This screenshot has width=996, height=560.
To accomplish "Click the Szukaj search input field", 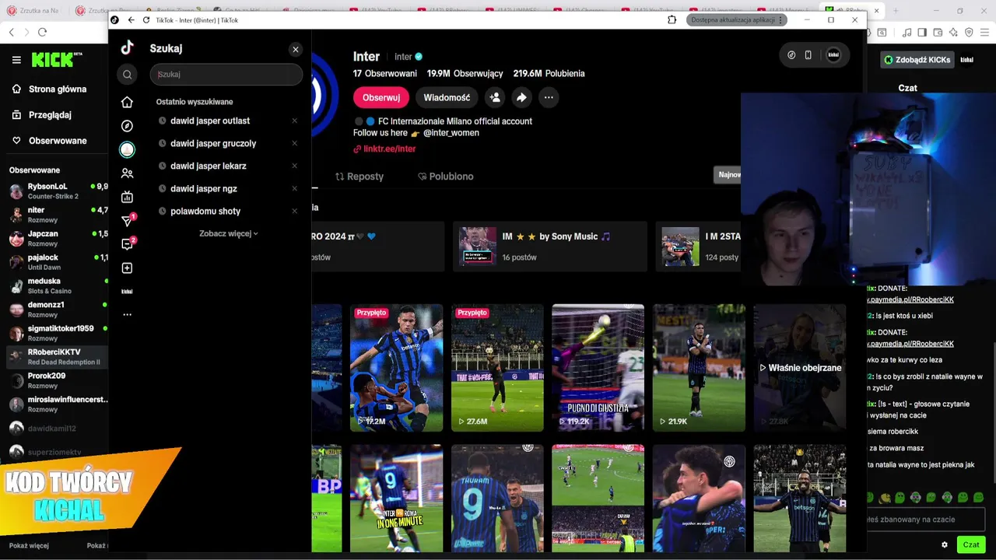I will [226, 75].
